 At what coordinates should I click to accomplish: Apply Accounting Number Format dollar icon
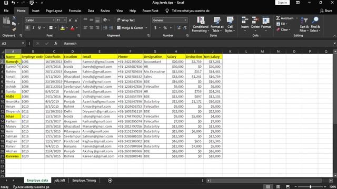point(155,28)
